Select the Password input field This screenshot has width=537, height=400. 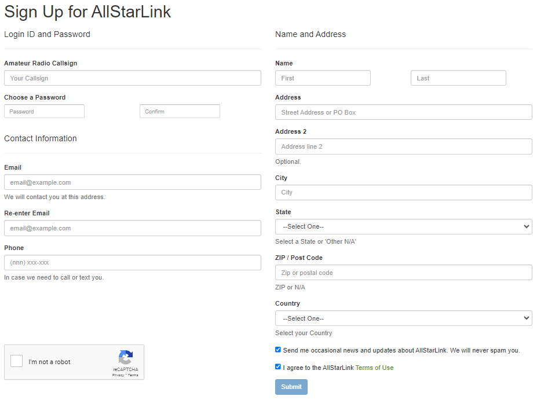click(x=43, y=111)
